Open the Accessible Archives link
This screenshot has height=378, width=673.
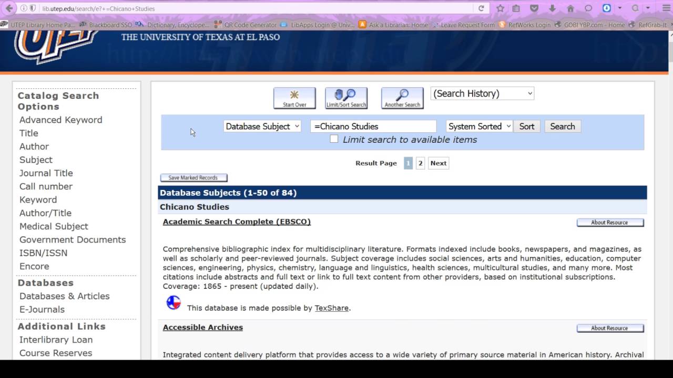(203, 327)
